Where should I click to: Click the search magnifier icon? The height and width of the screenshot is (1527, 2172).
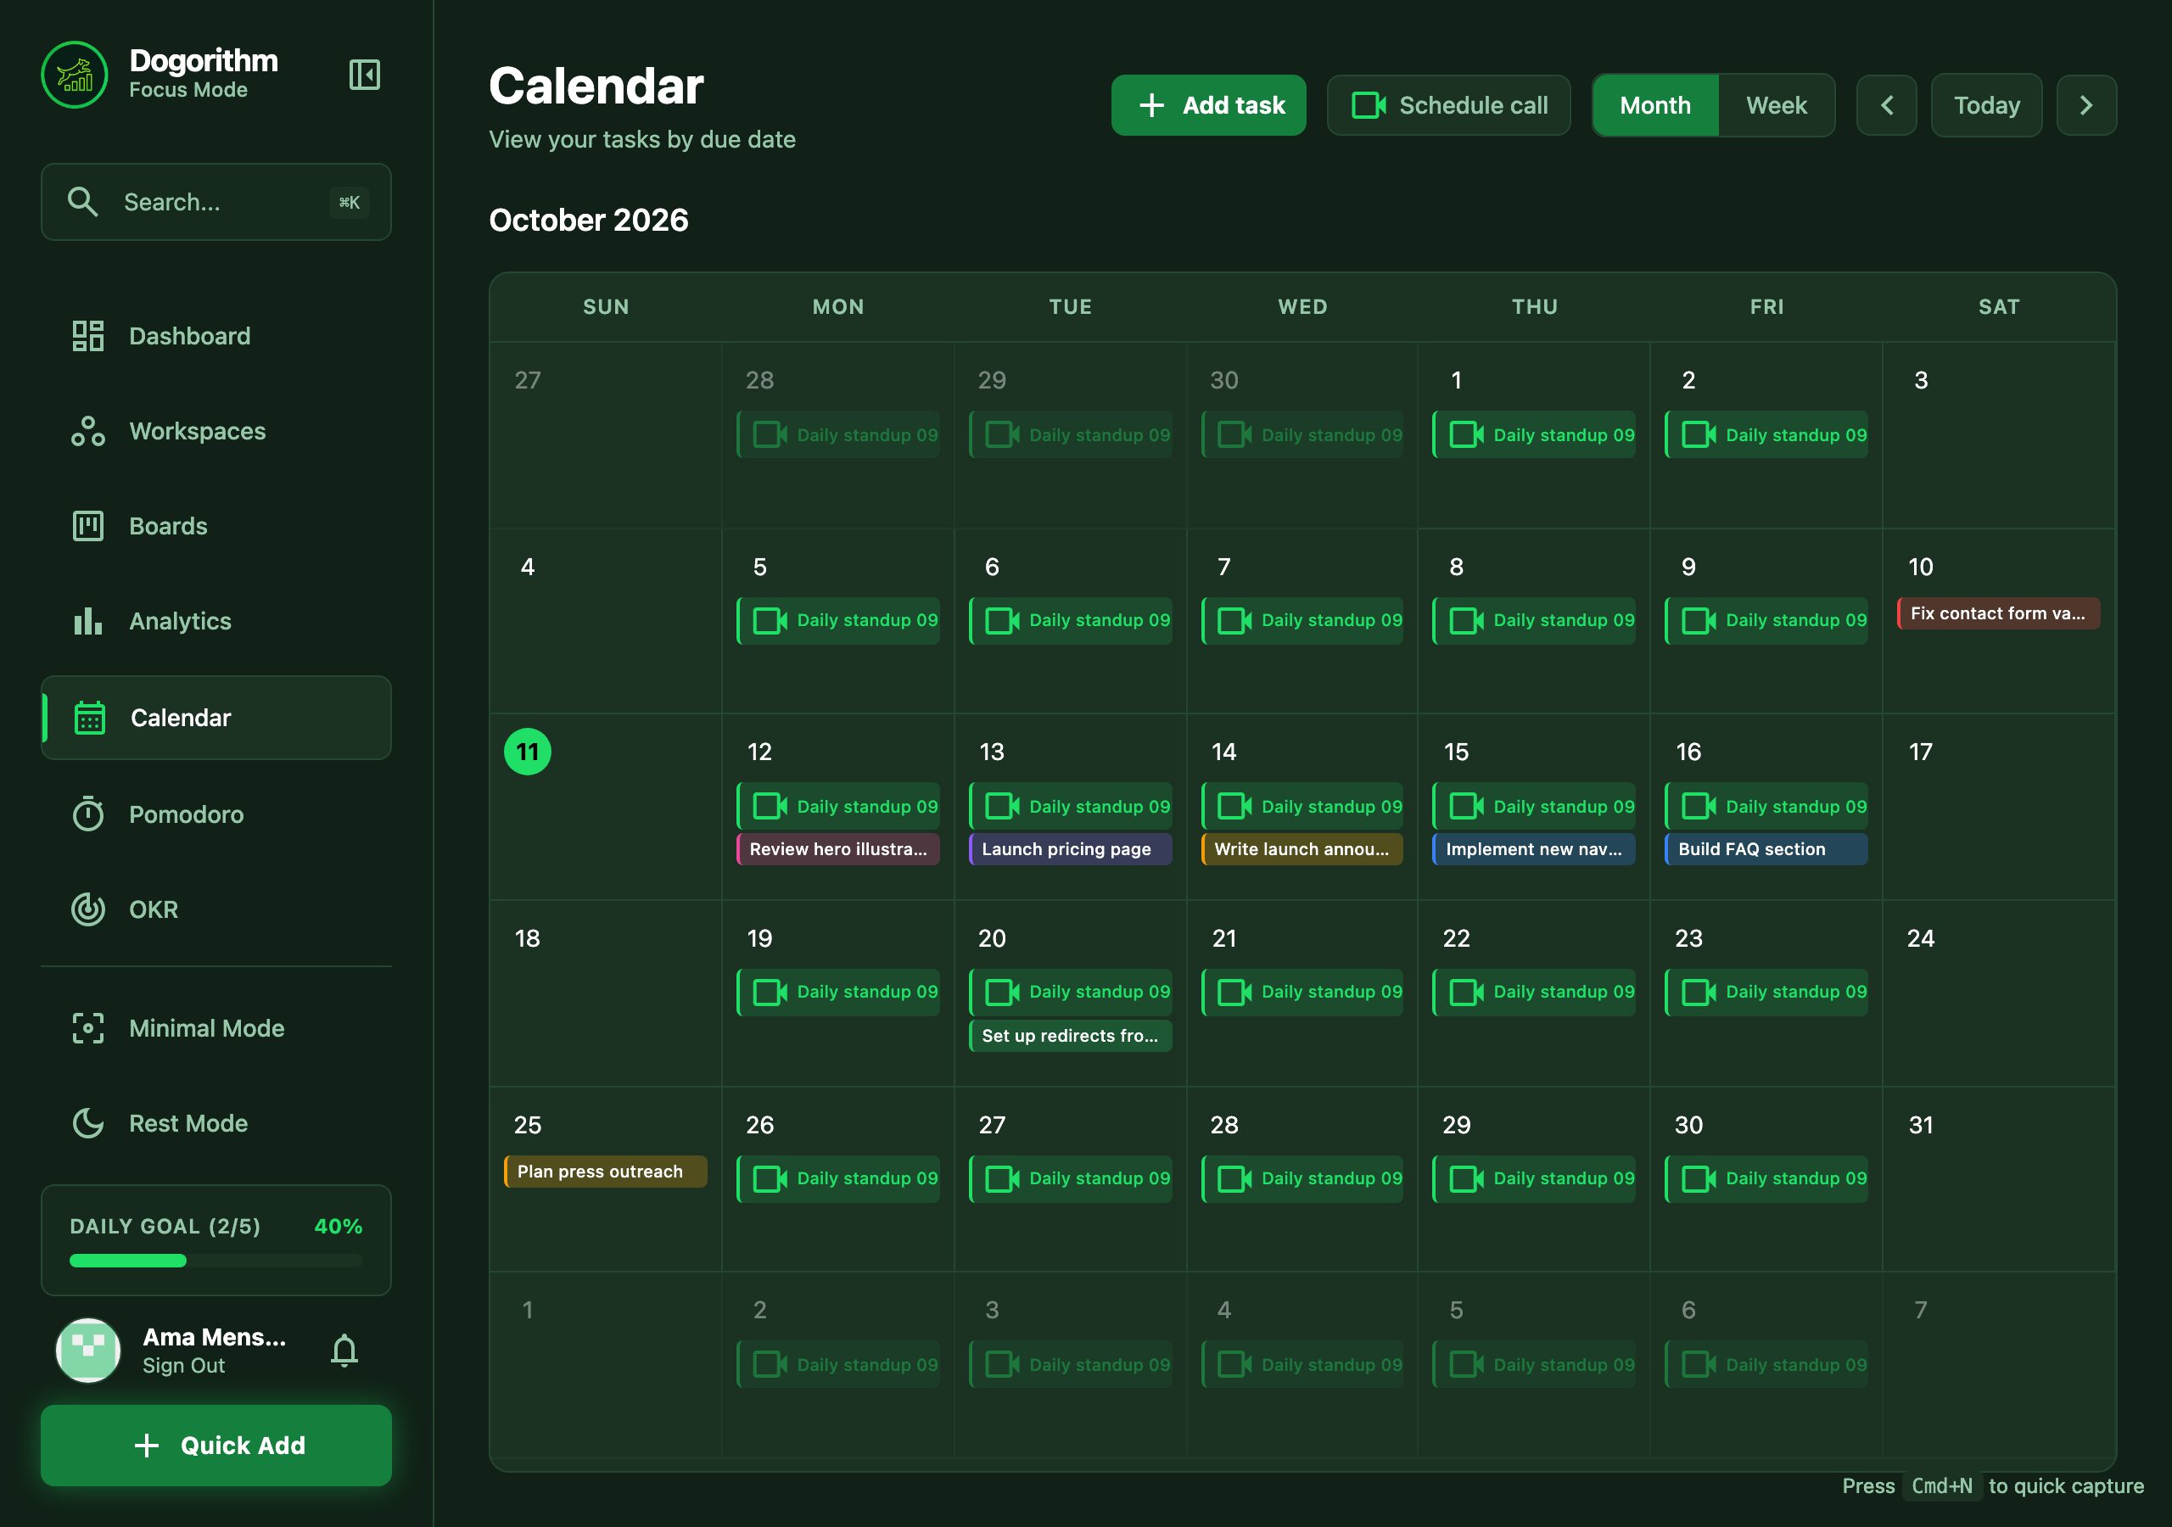click(83, 202)
